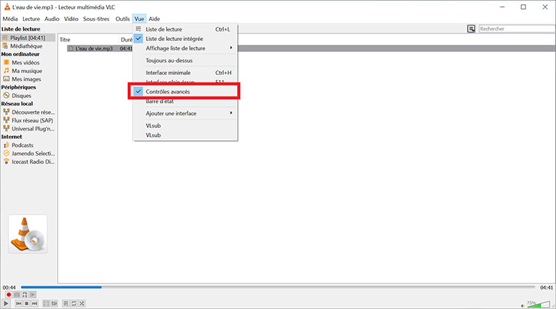Open Médiathèque in the sidebar
This screenshot has height=309, width=556.
coord(25,46)
